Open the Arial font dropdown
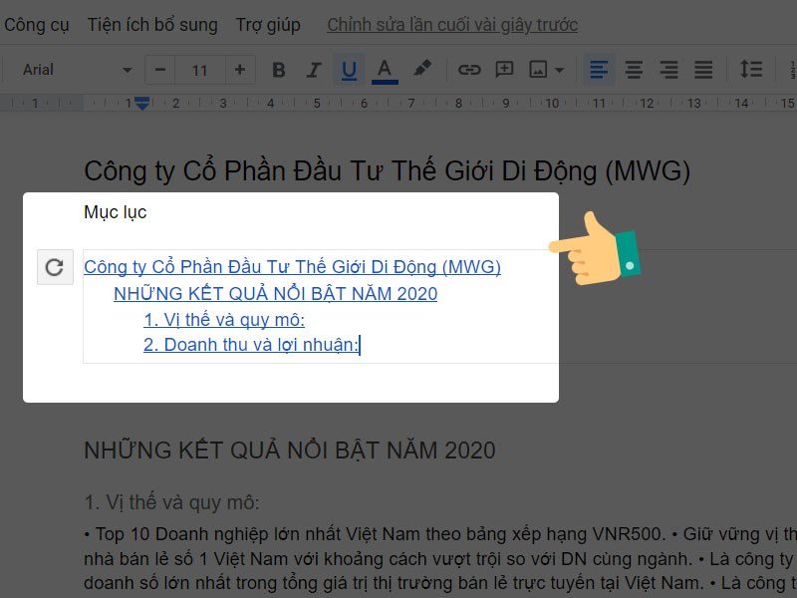Viewport: 797px width, 598px height. click(x=77, y=70)
